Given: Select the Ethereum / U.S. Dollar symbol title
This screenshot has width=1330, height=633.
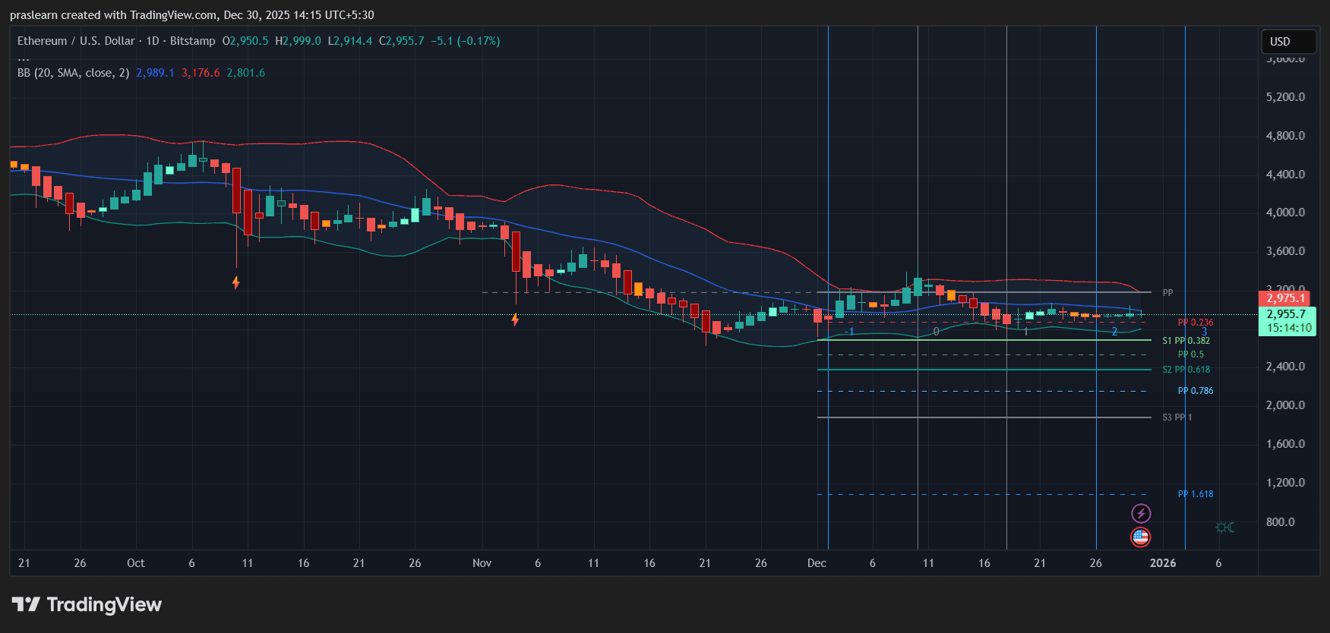Looking at the screenshot, I should pyautogui.click(x=76, y=41).
